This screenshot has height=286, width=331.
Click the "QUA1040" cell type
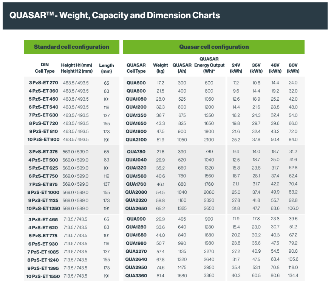coord(136,160)
